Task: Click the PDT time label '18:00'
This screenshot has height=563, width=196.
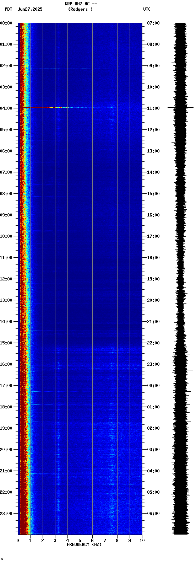Action: pos(6,407)
